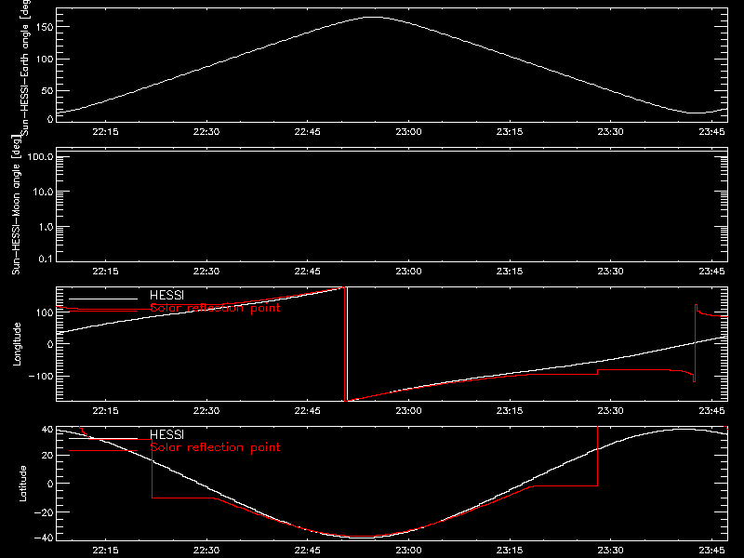Screen dimensions: 744x558
Task: Click the 150 tick on Earth angle plot
Action: 45,28
